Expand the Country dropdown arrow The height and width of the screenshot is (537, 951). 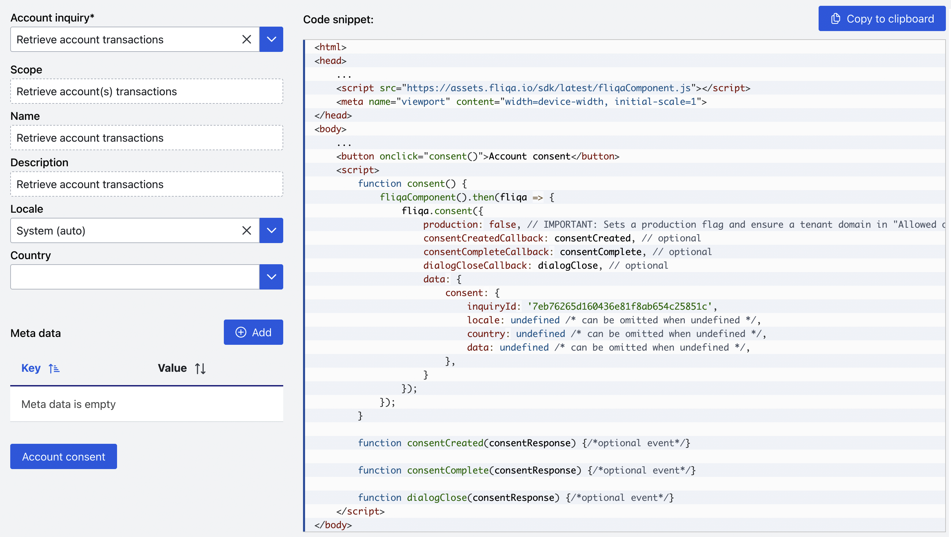coord(271,277)
